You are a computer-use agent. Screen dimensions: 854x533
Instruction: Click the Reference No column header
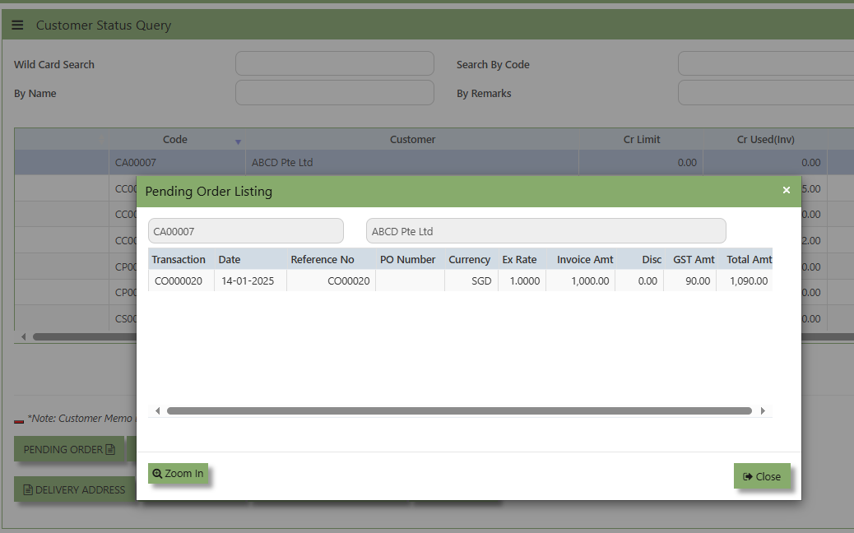(331, 259)
